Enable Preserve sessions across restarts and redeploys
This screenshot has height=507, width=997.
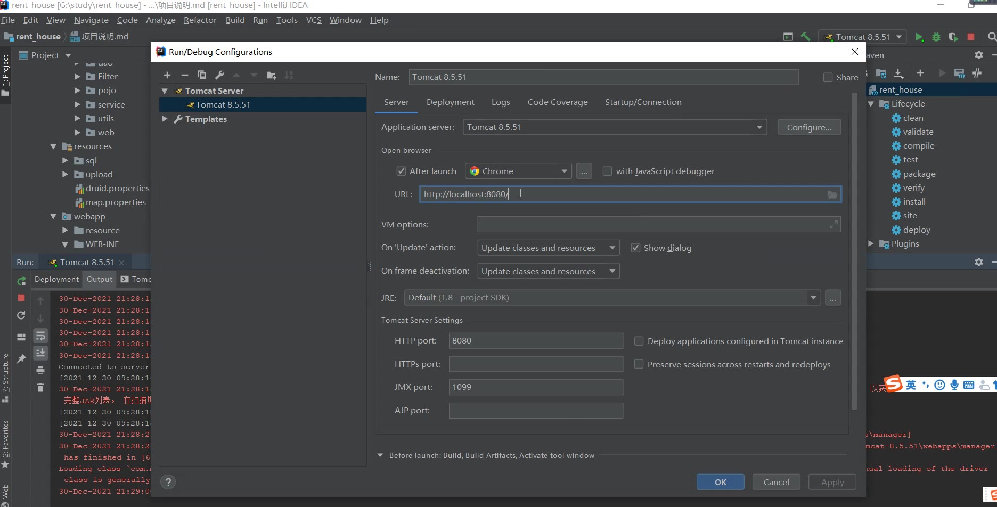point(639,364)
